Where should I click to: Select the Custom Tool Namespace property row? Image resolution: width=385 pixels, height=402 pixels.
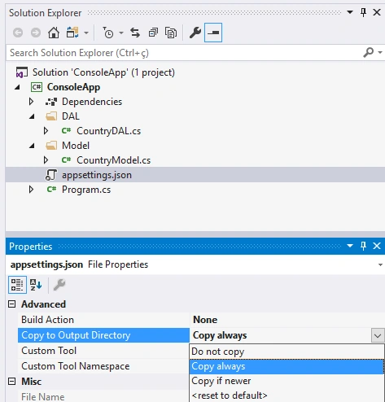click(x=103, y=366)
